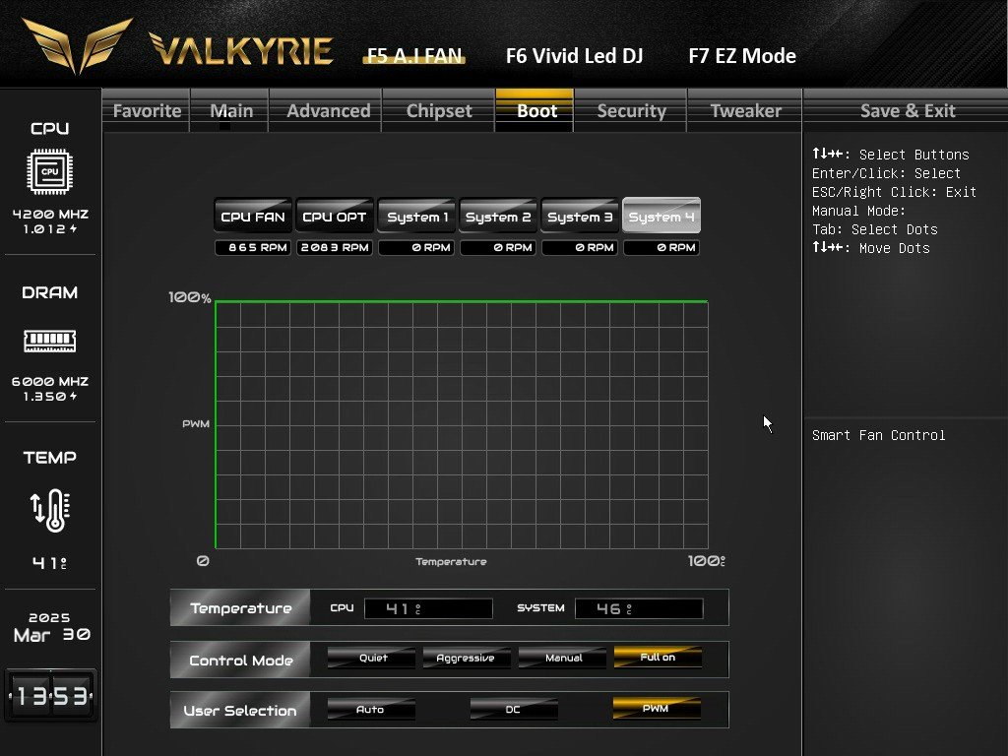Click the clock display showing 13:53

coord(49,697)
